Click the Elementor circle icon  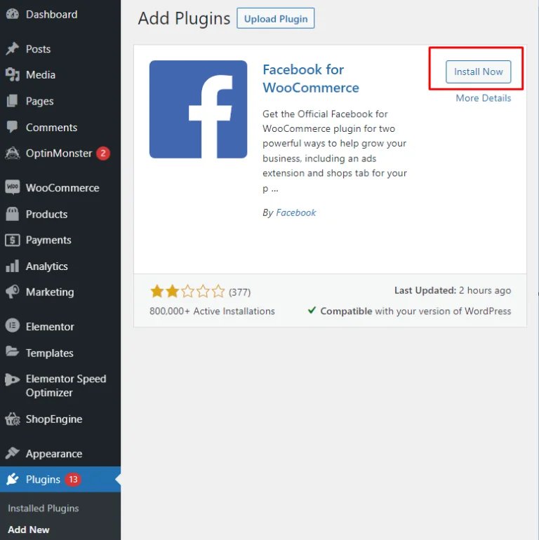tap(12, 327)
